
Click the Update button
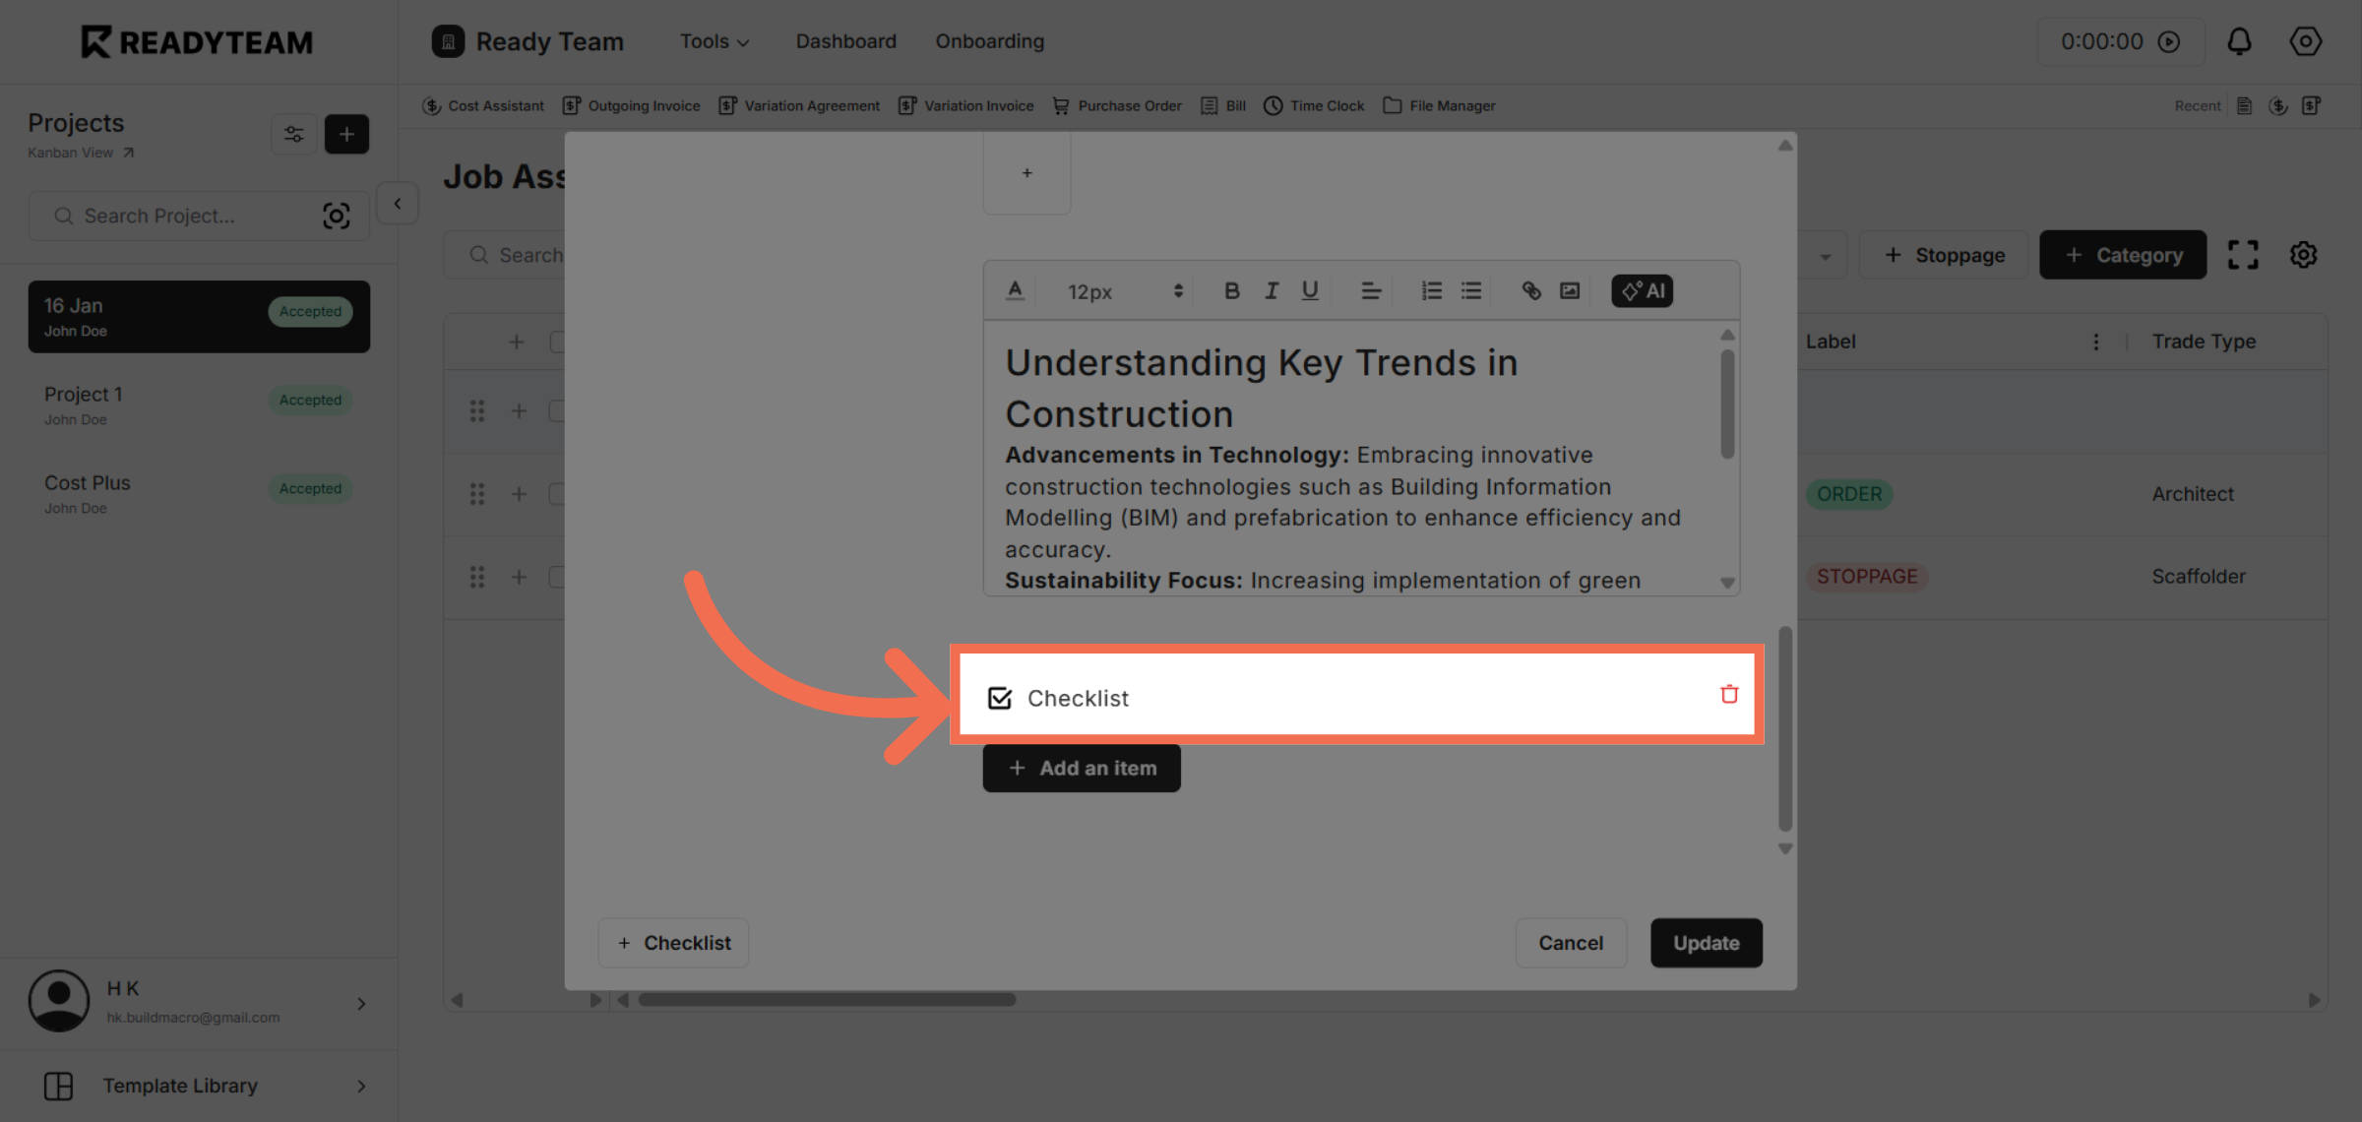[1706, 943]
